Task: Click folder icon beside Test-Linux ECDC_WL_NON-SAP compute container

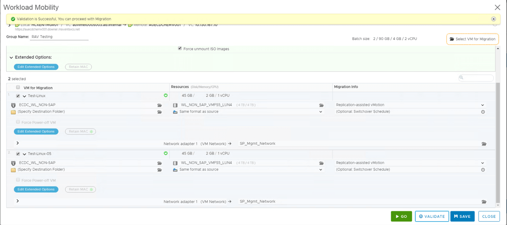Action: [x=159, y=106]
